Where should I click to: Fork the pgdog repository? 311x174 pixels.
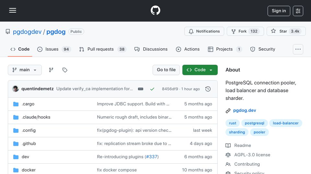click(245, 31)
